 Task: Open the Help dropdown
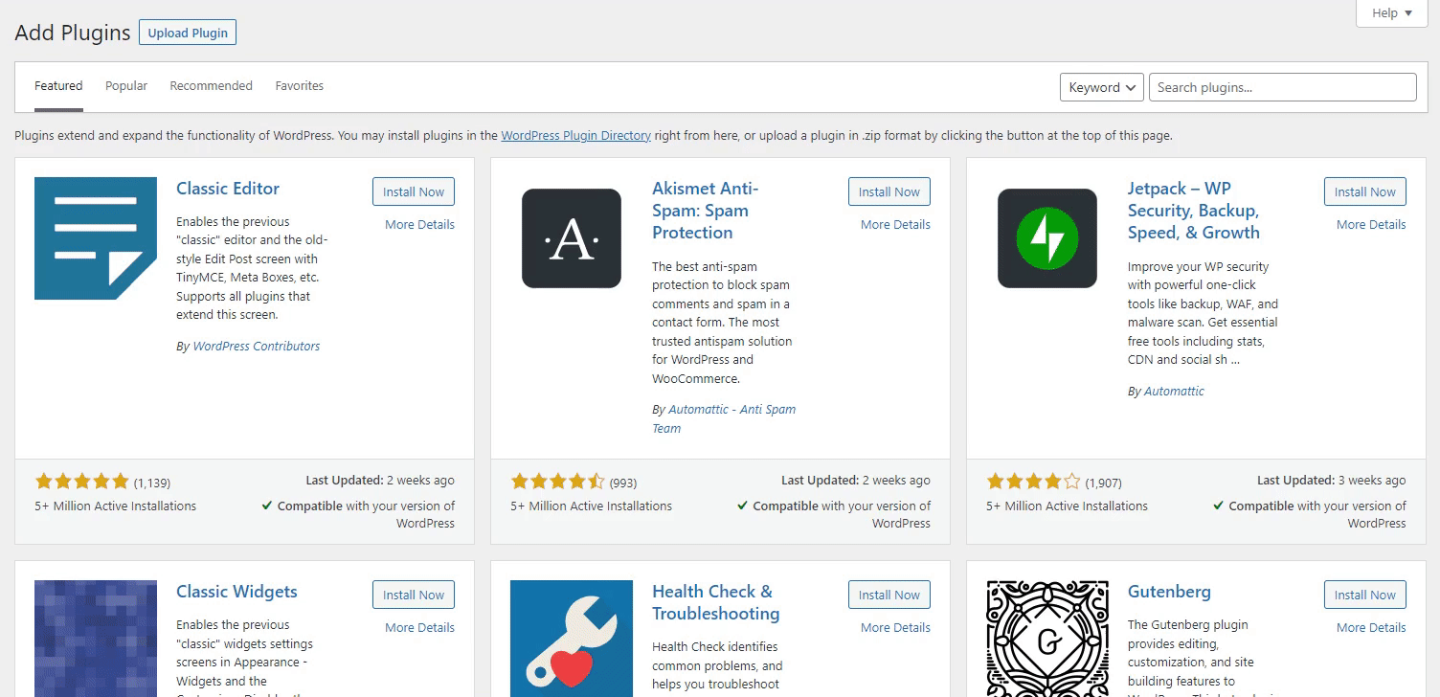[x=1391, y=13]
